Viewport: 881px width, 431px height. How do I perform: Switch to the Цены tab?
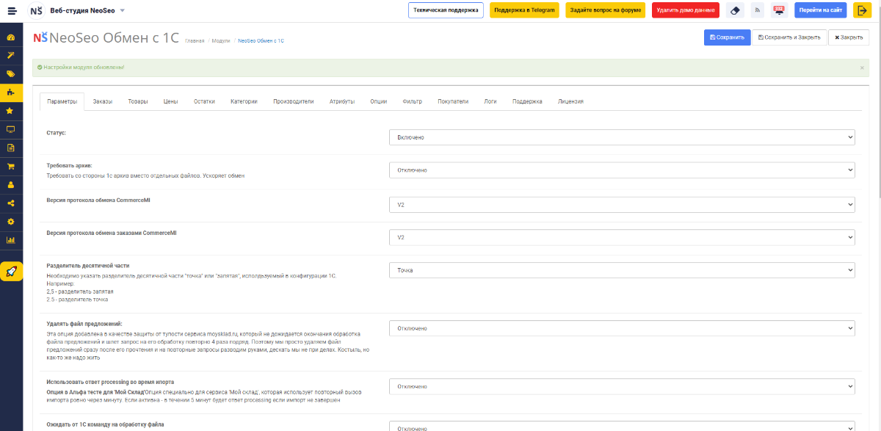[171, 102]
